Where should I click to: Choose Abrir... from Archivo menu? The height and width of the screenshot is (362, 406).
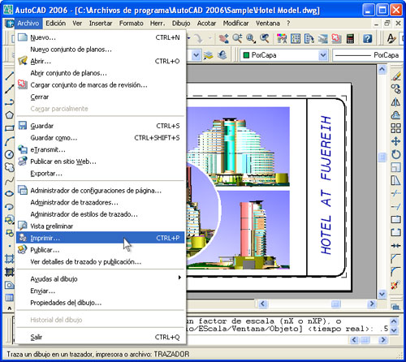click(x=100, y=61)
